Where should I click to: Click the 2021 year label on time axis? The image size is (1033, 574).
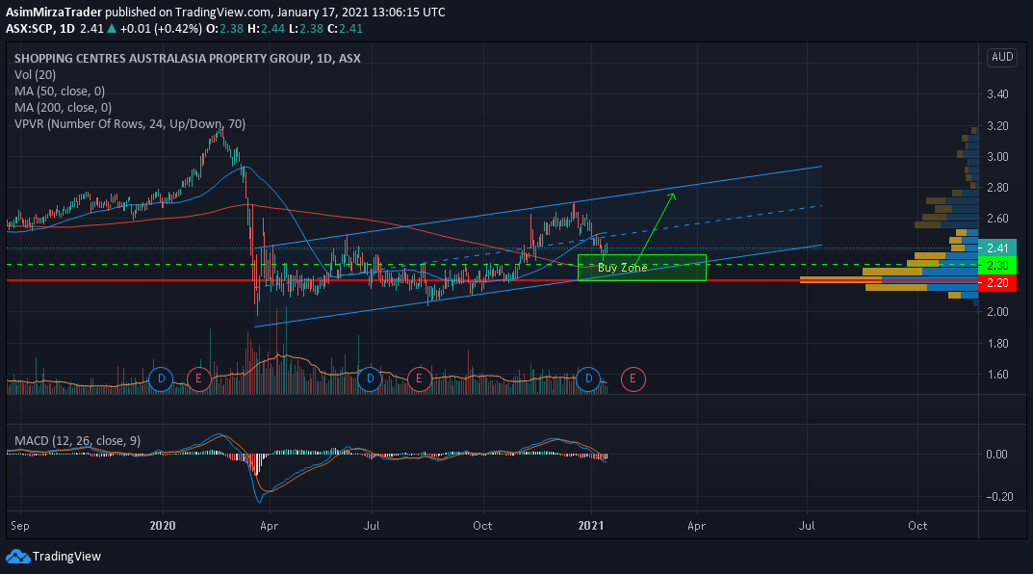click(590, 525)
